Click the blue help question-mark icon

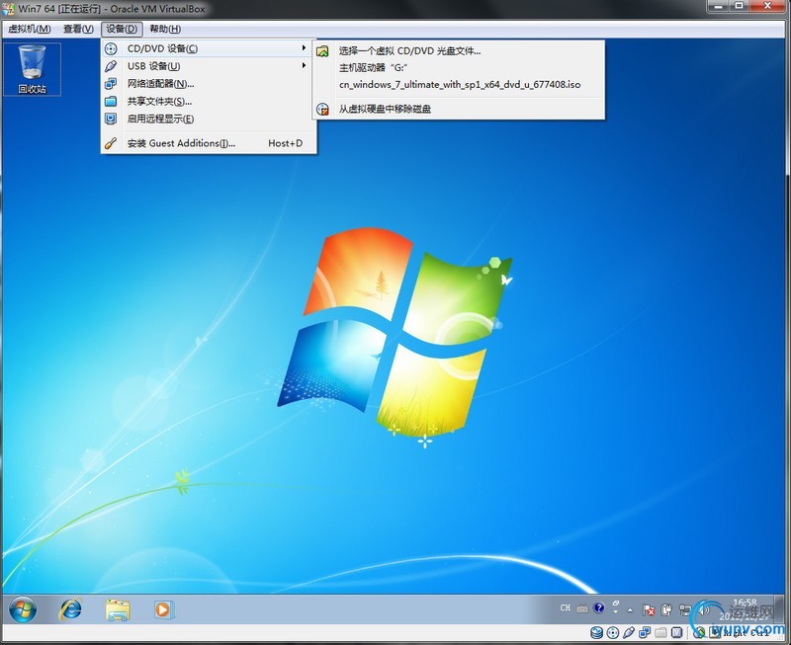point(599,607)
